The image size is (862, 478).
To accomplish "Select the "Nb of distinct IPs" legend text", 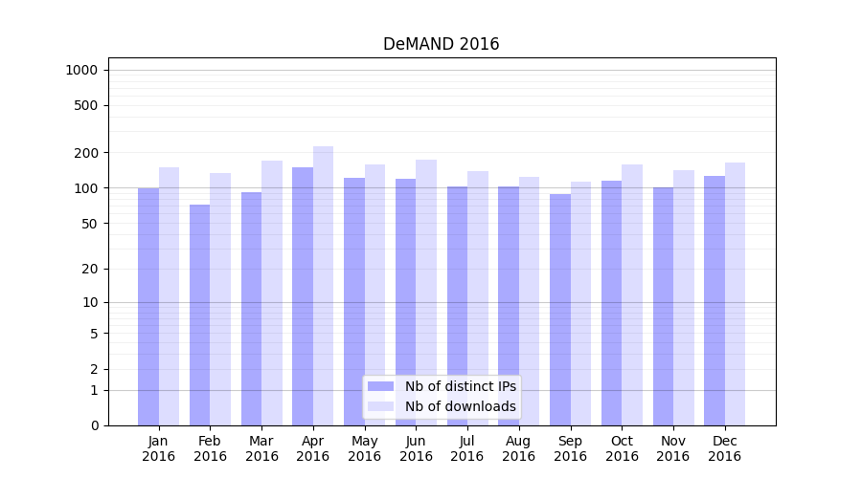I will pos(460,386).
